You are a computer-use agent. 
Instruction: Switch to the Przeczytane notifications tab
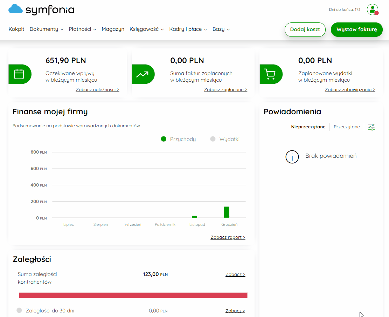(347, 127)
